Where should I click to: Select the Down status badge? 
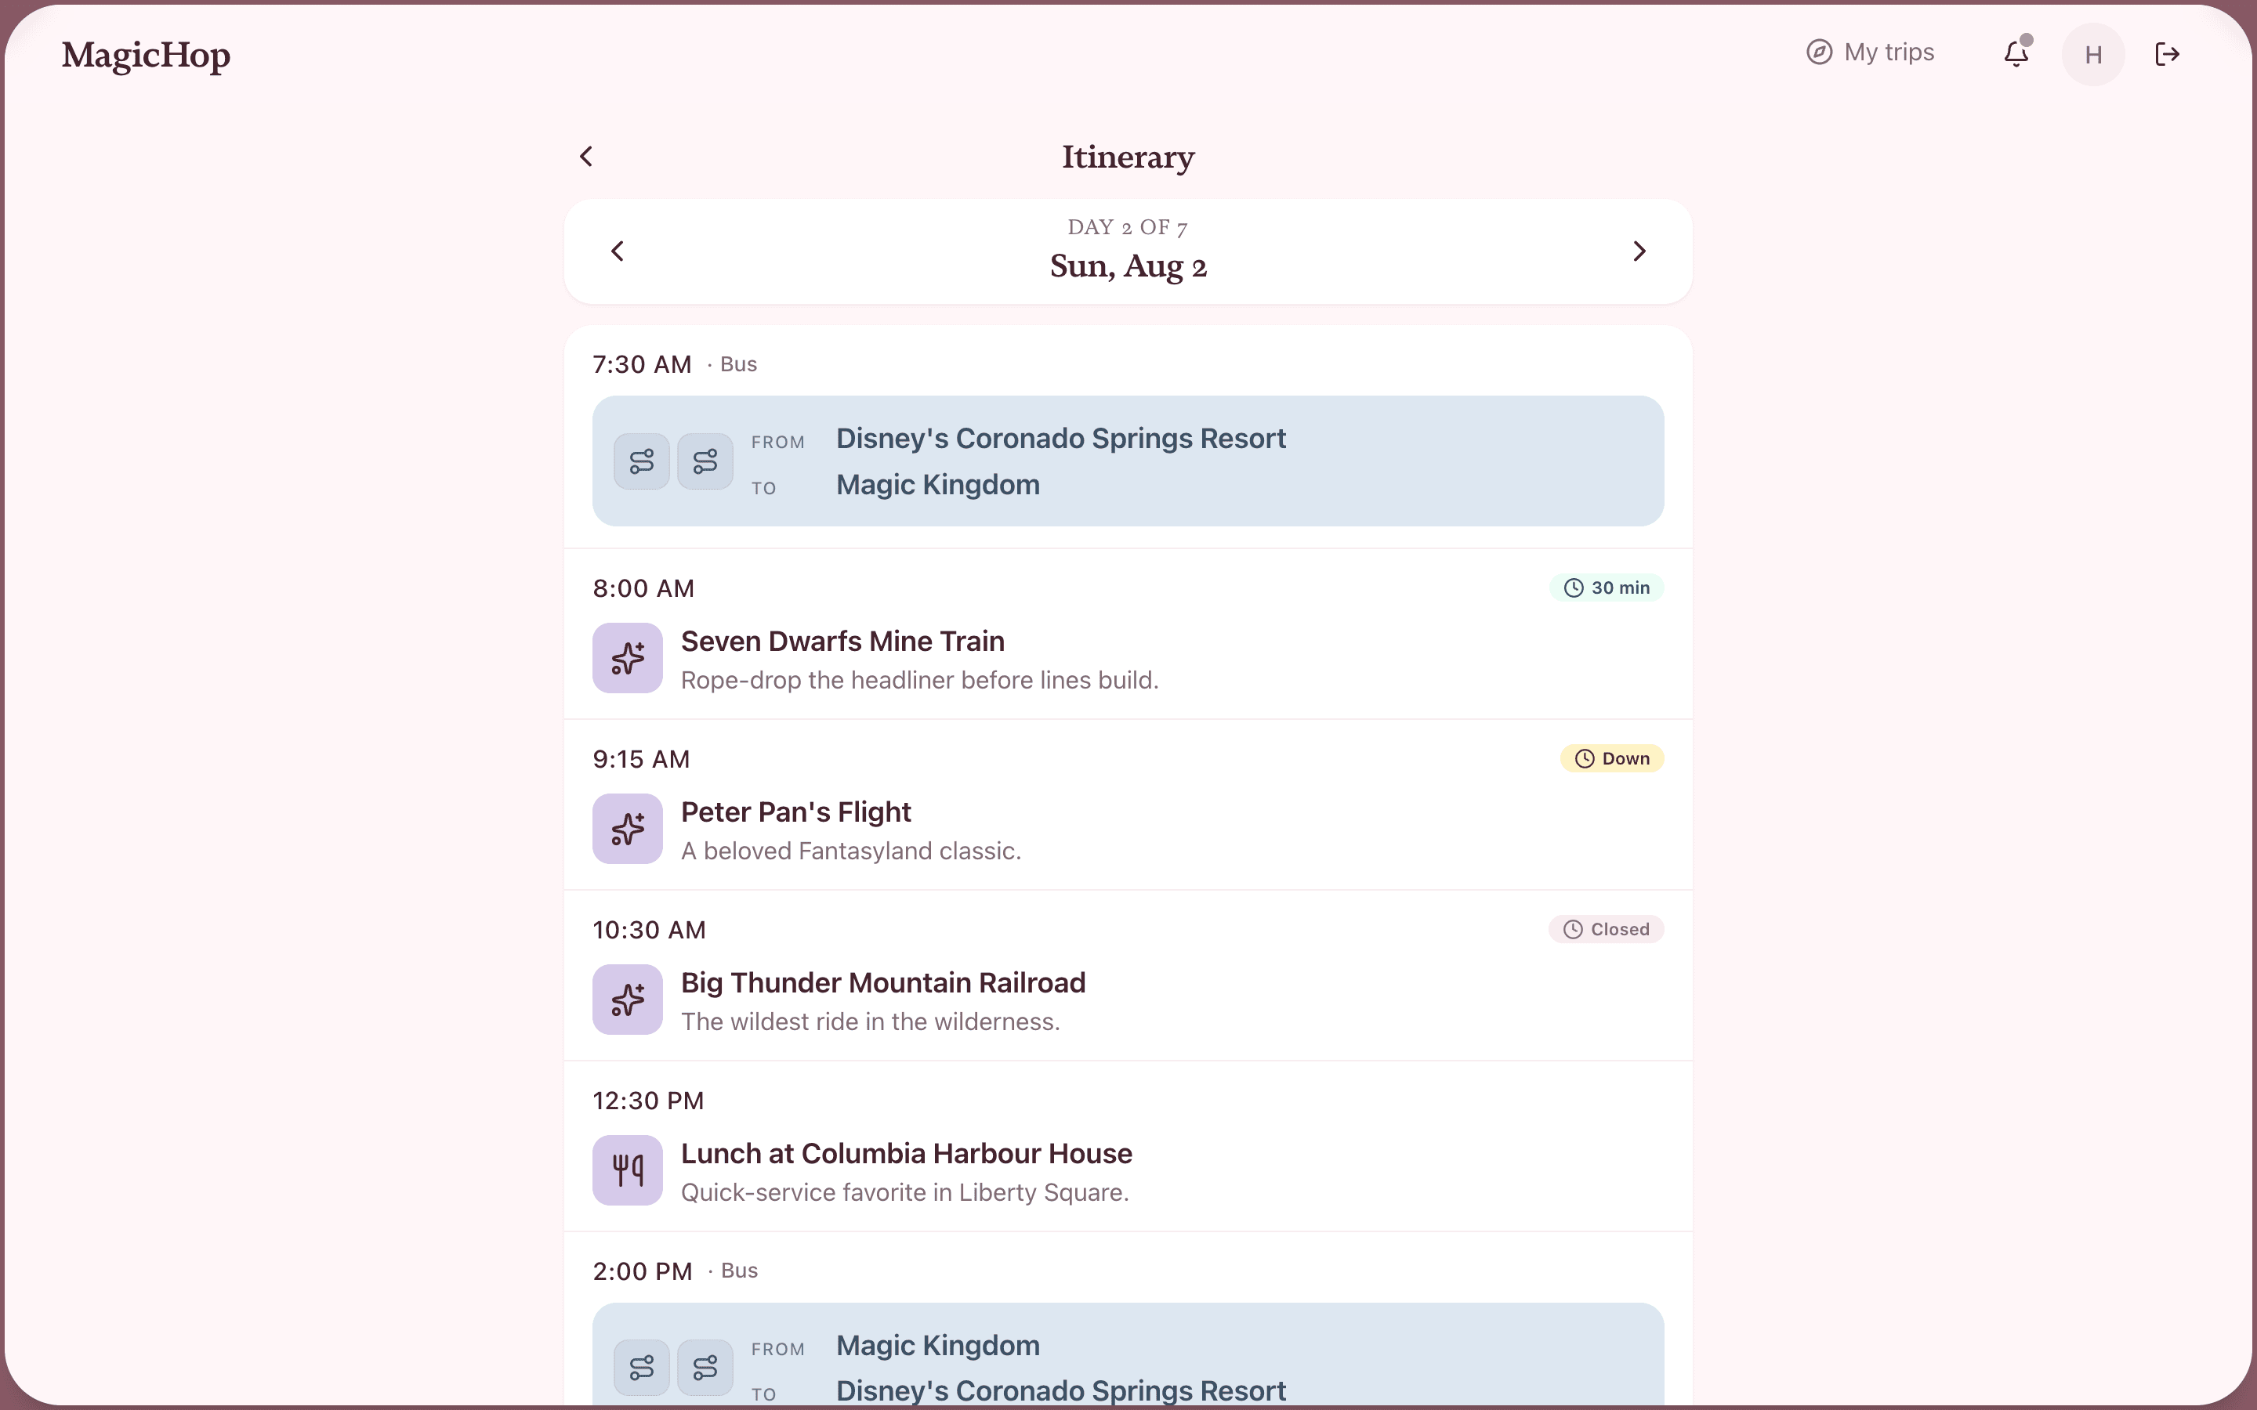pos(1613,758)
